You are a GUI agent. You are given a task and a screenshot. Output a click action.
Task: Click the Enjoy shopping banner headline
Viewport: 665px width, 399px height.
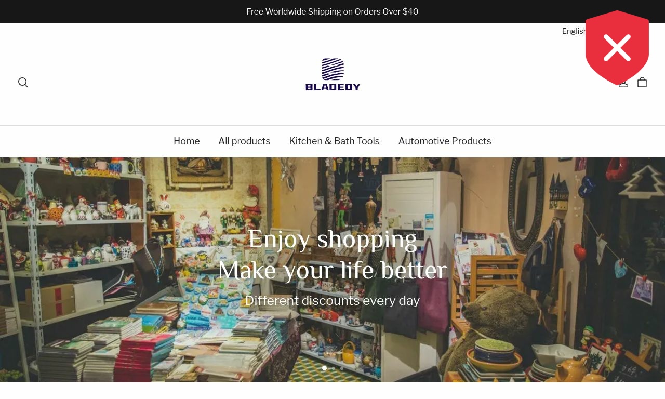[332, 240]
